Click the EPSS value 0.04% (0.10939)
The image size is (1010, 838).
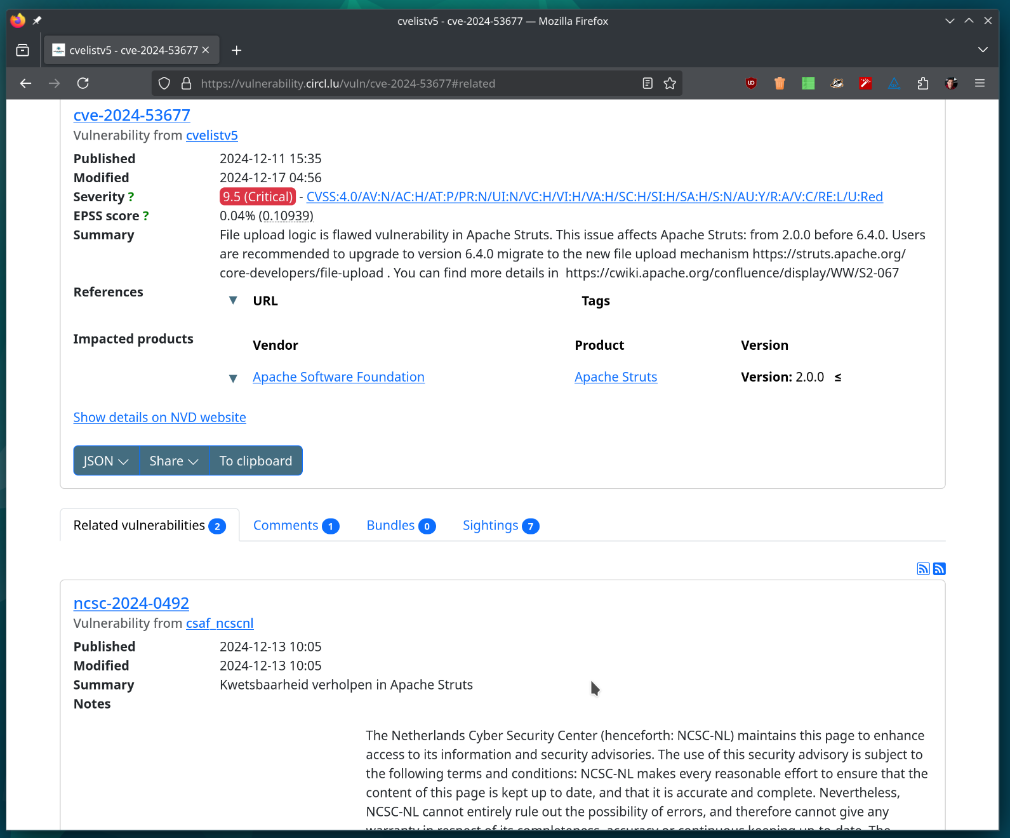(267, 216)
